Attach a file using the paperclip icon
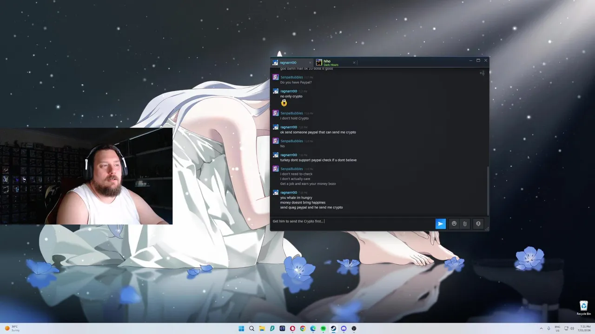 coord(465,224)
